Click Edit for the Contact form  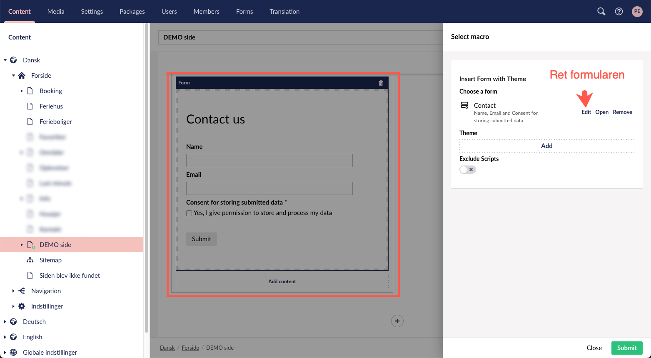pos(586,112)
